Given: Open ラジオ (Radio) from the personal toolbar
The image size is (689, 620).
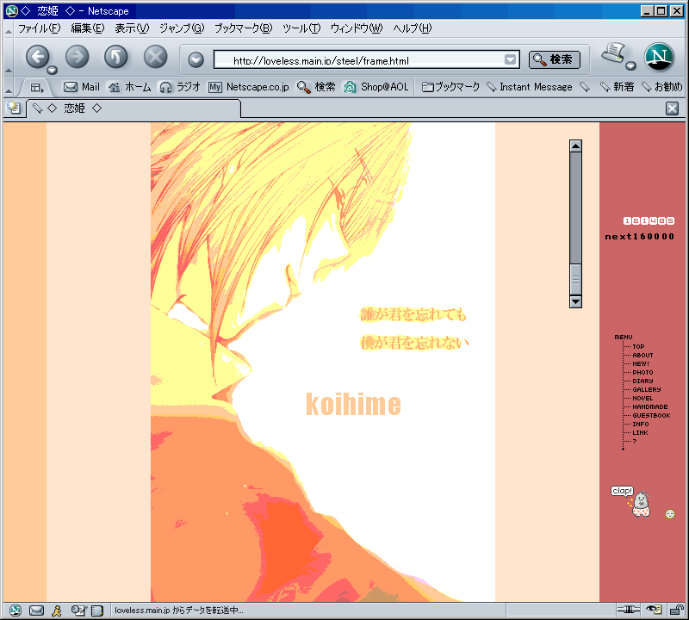Looking at the screenshot, I should click(x=180, y=87).
